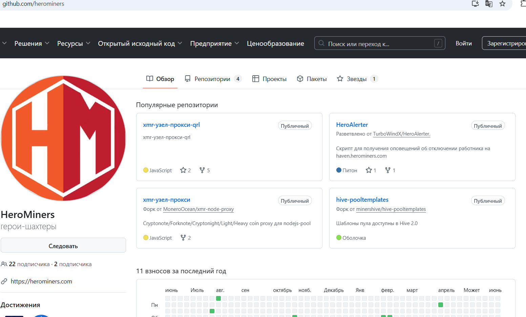The width and height of the screenshot is (526, 317).
Task: Click the fork count on xmr-узел-прокси-qrl
Action: 205,170
